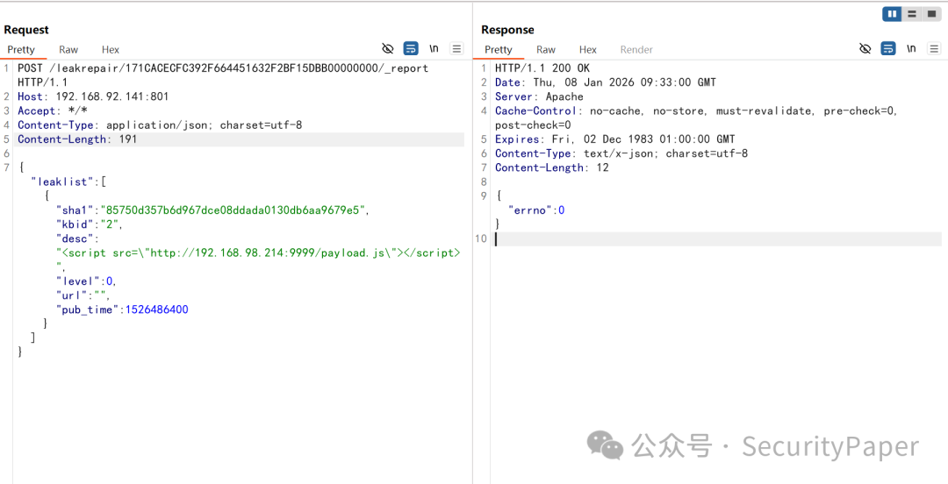The width and height of the screenshot is (948, 484).
Task: Click the Server: Apache header
Action: pos(539,96)
